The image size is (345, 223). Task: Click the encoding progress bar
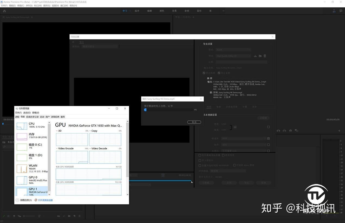tap(169, 110)
